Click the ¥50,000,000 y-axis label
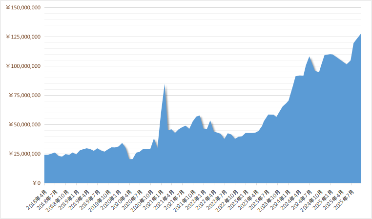The height and width of the screenshot is (219, 372). coord(25,125)
